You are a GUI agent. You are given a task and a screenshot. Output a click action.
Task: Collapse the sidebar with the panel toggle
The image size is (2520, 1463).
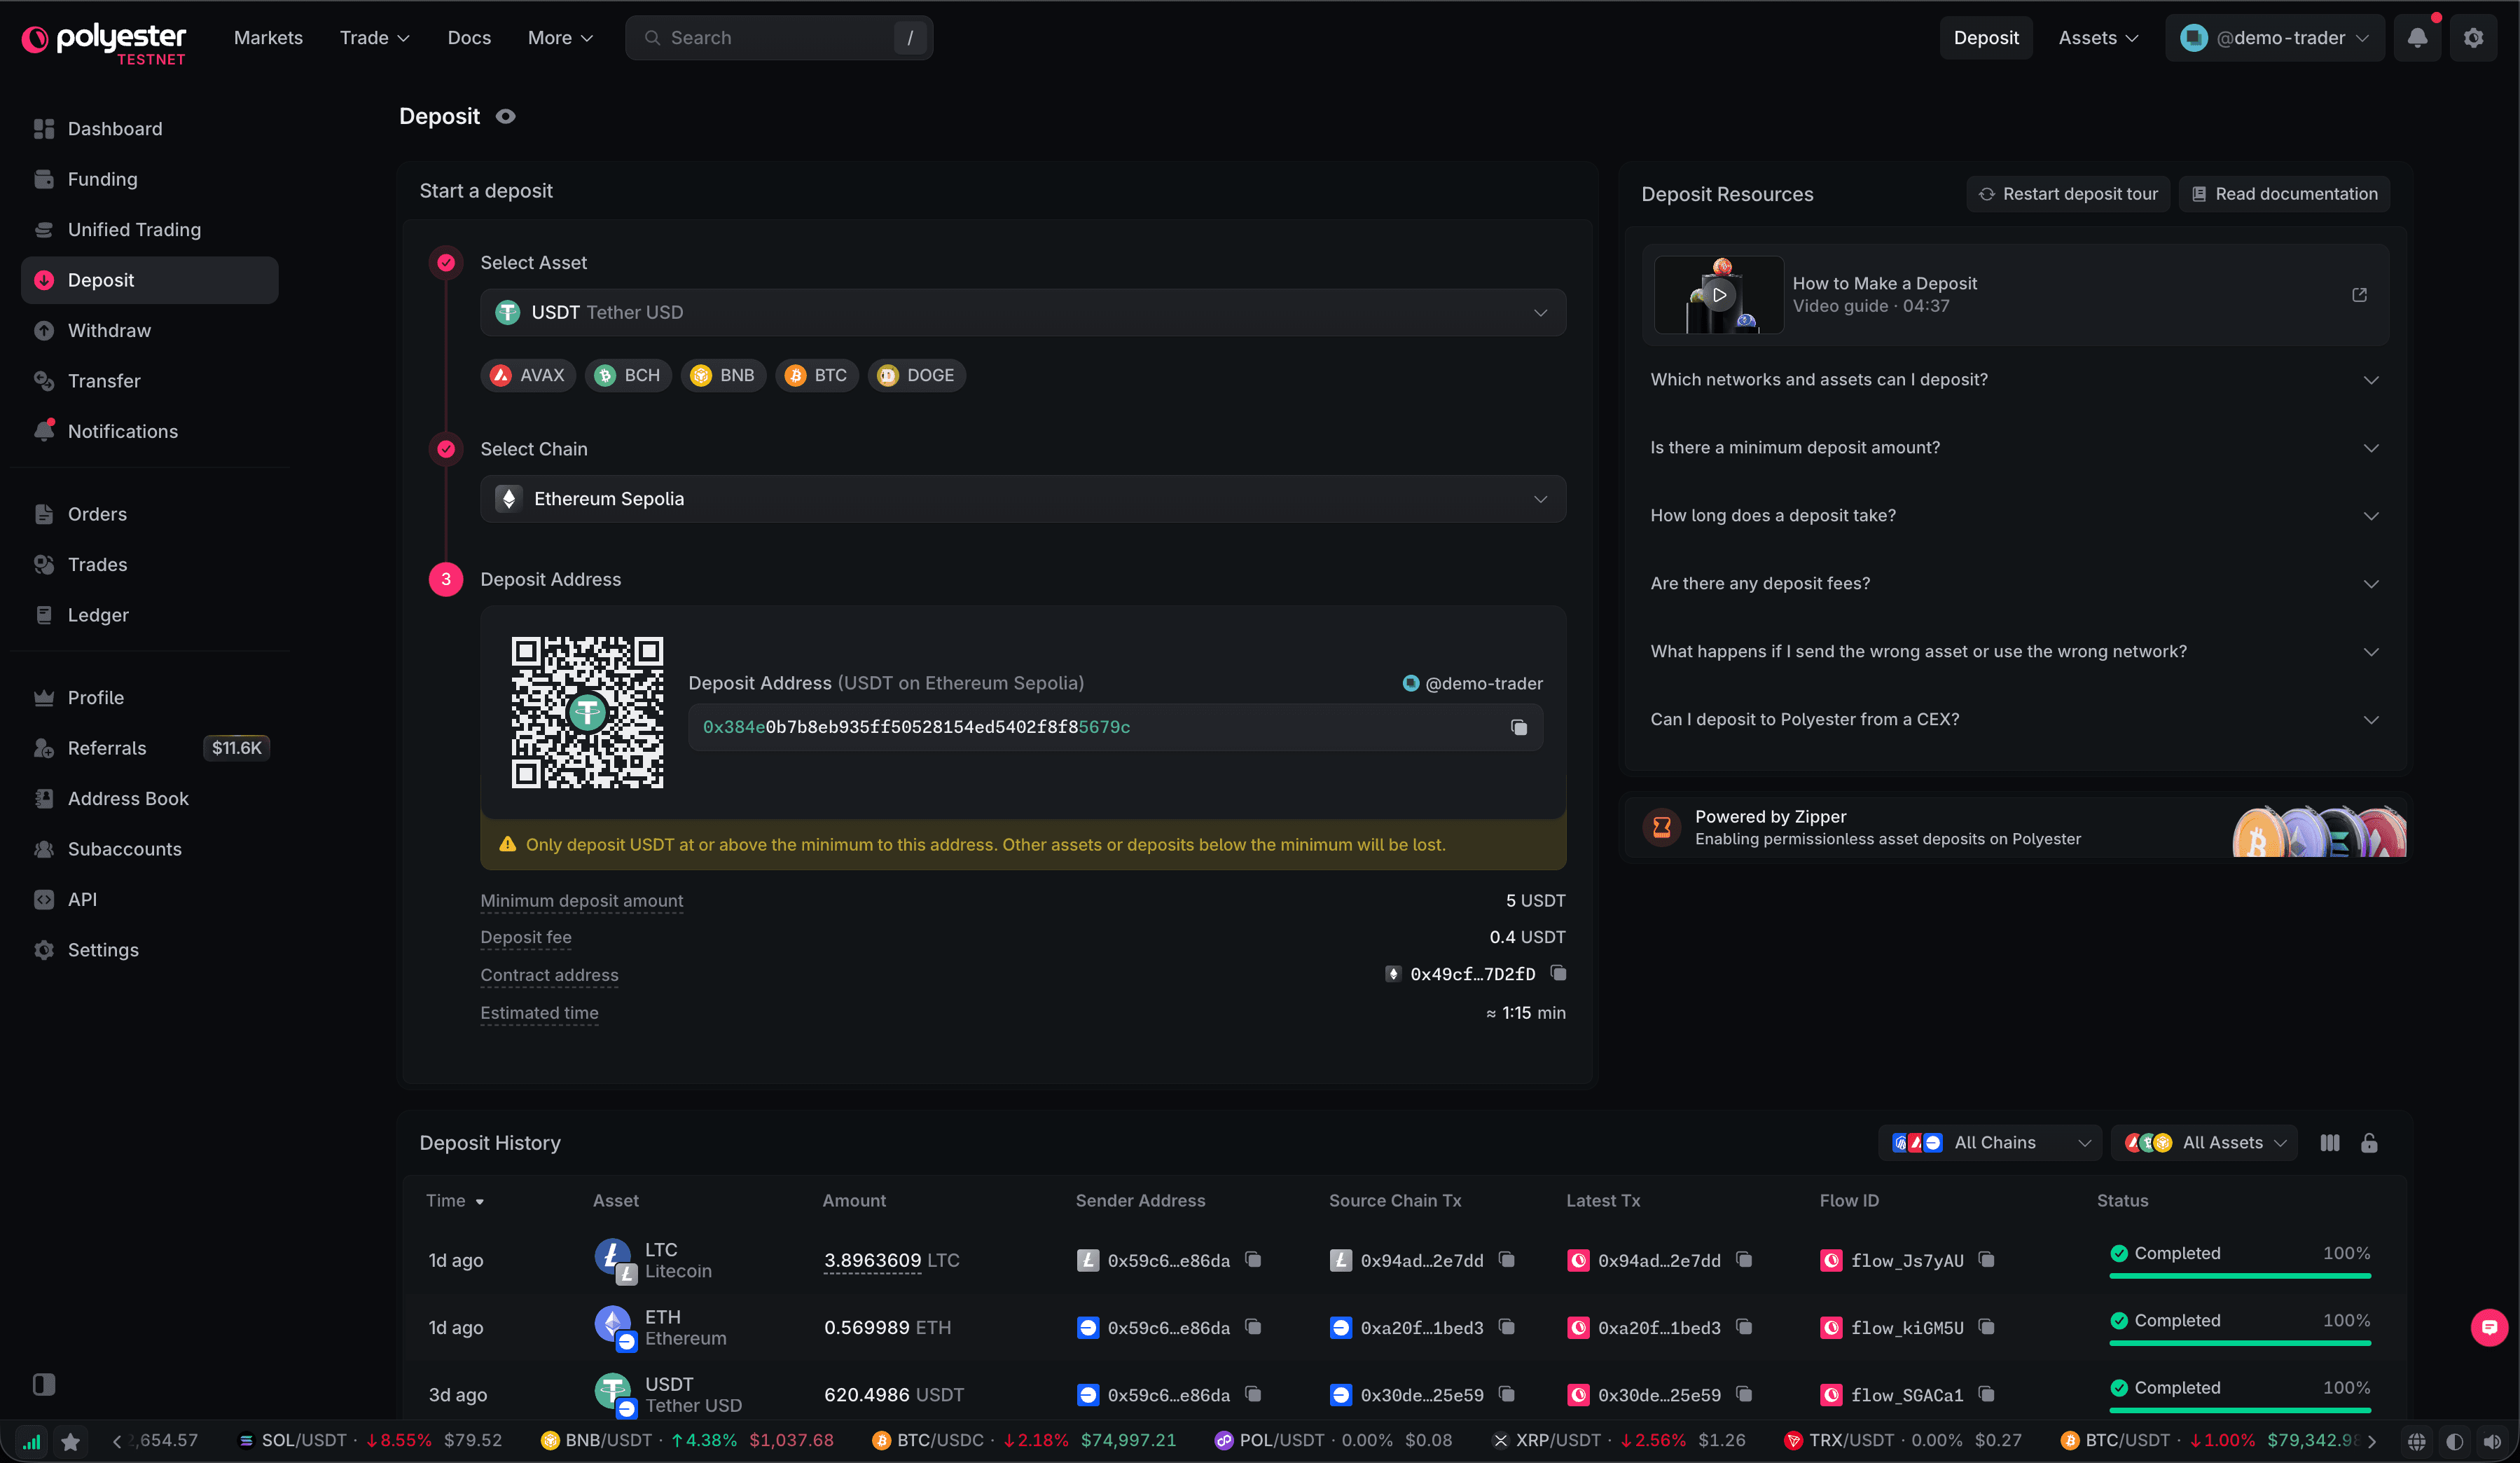point(44,1385)
